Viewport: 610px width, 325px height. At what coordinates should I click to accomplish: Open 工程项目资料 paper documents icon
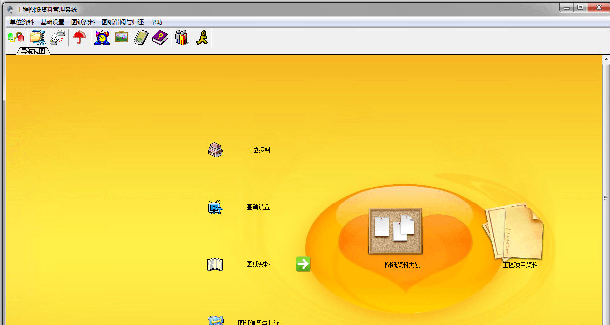tap(514, 232)
